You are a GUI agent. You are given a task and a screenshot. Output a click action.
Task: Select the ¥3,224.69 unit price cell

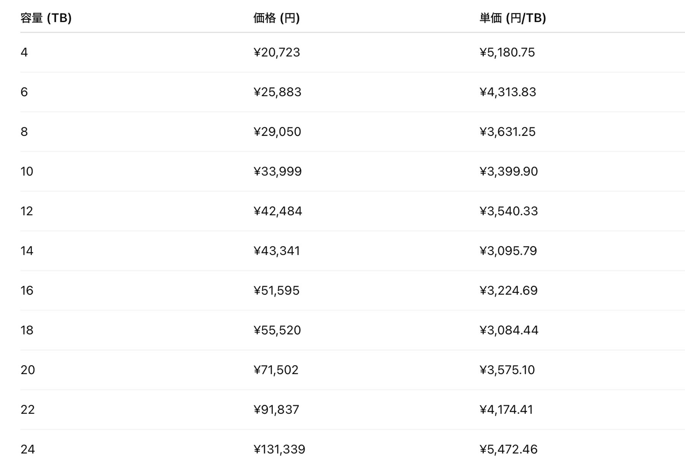coord(508,291)
